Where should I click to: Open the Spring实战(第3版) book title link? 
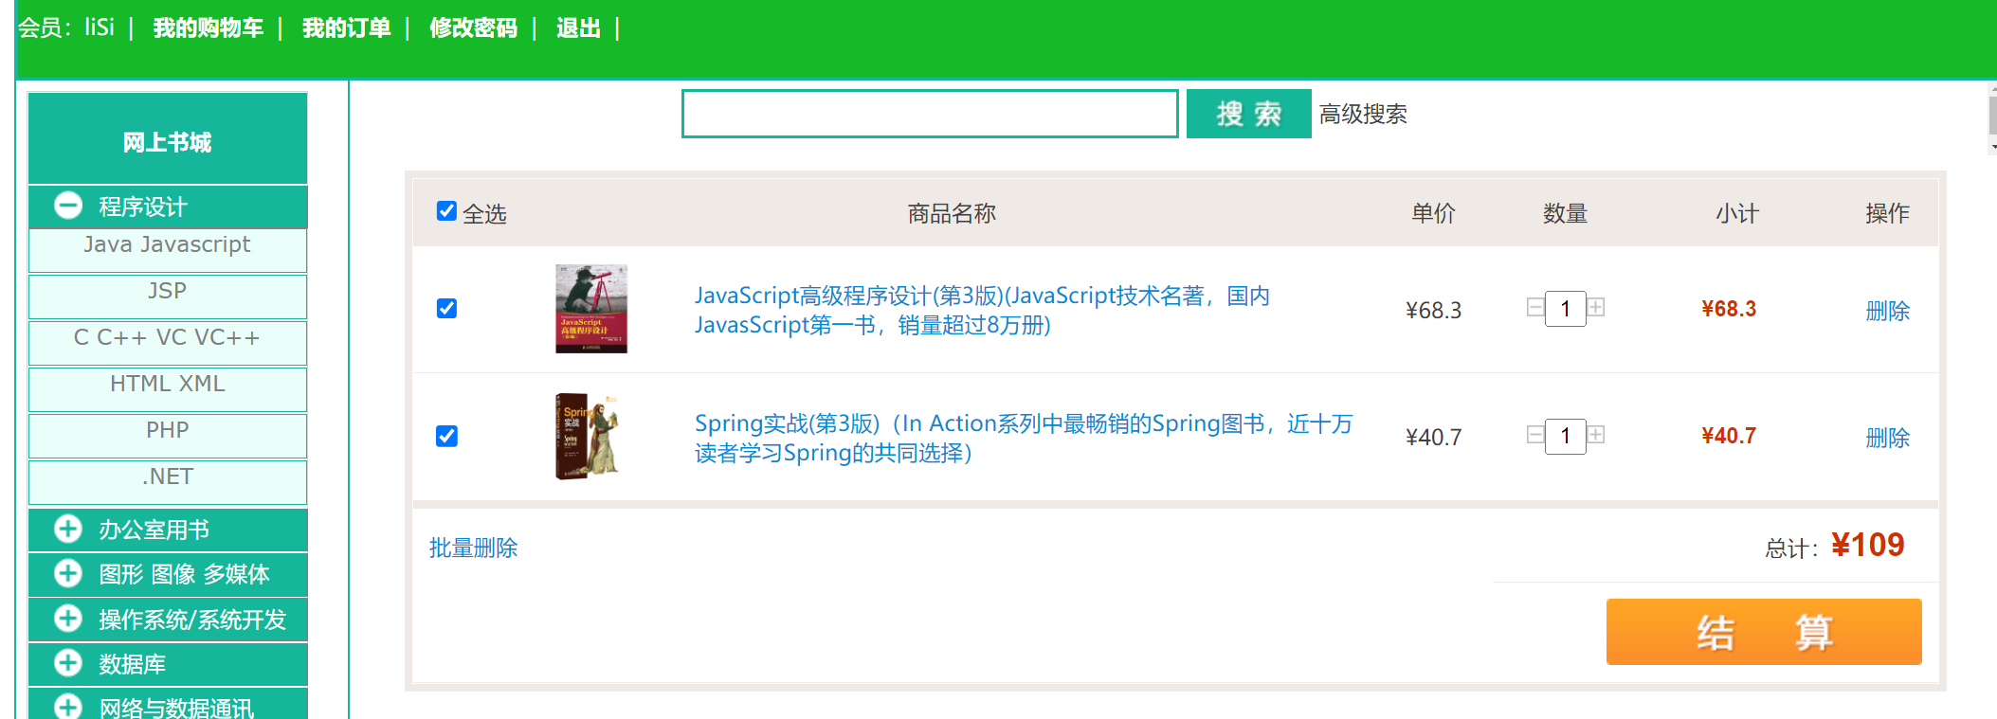[x=1024, y=438]
